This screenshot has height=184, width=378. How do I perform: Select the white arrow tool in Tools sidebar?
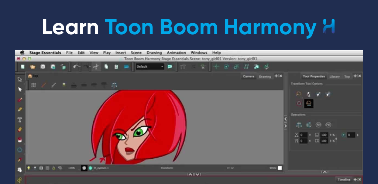click(20, 89)
